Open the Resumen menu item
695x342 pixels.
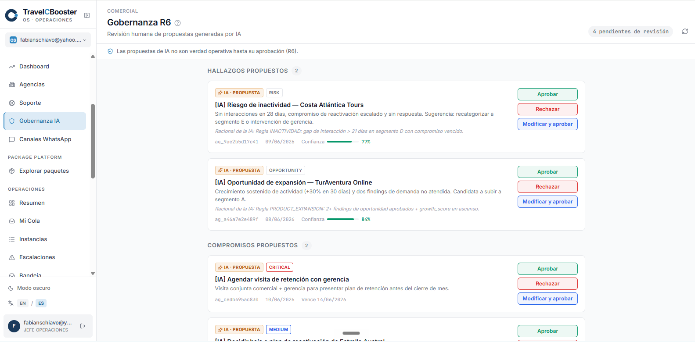45,203
